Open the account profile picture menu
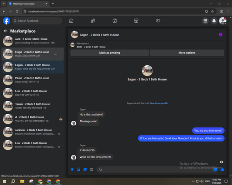 pos(223,21)
